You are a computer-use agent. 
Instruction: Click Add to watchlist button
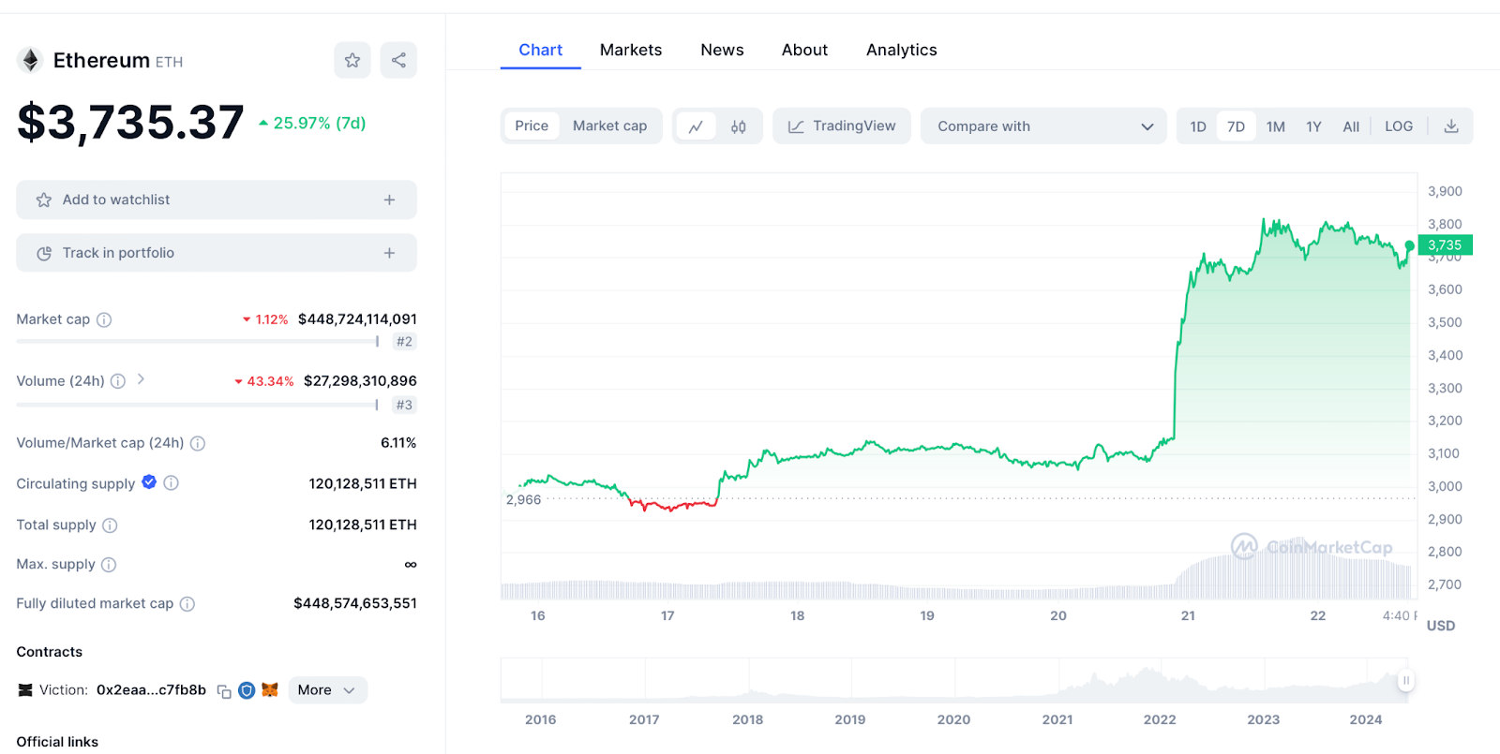tap(217, 200)
